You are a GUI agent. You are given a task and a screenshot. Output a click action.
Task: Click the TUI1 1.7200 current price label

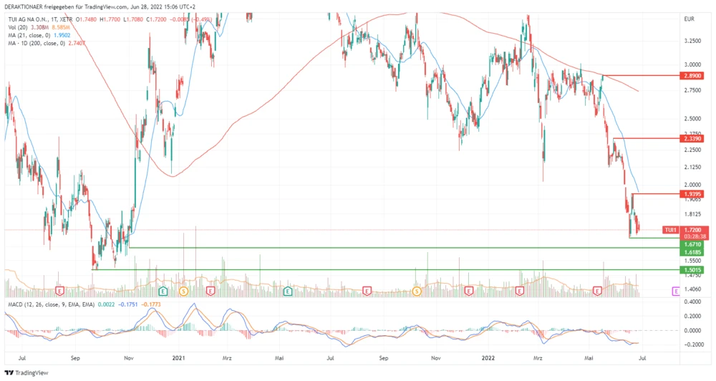tap(684, 230)
